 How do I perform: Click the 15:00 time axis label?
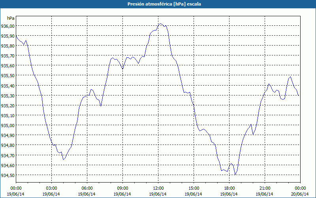pyautogui.click(x=194, y=188)
